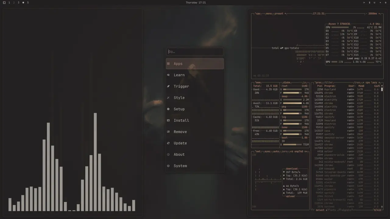Click up arrow atop process list scrollbar
390x219 pixels.
(x=382, y=86)
